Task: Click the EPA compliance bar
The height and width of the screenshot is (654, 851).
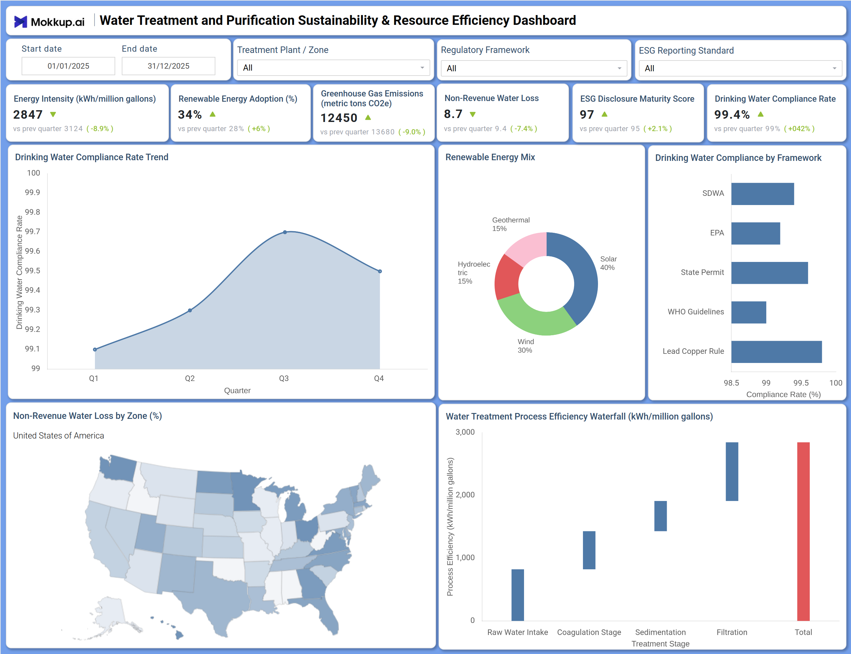Action: 755,233
